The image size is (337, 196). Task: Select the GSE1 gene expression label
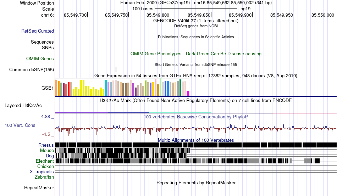point(48,88)
